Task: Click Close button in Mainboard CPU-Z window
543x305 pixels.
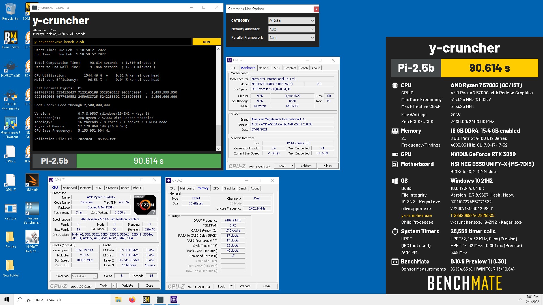Action: pos(328,166)
